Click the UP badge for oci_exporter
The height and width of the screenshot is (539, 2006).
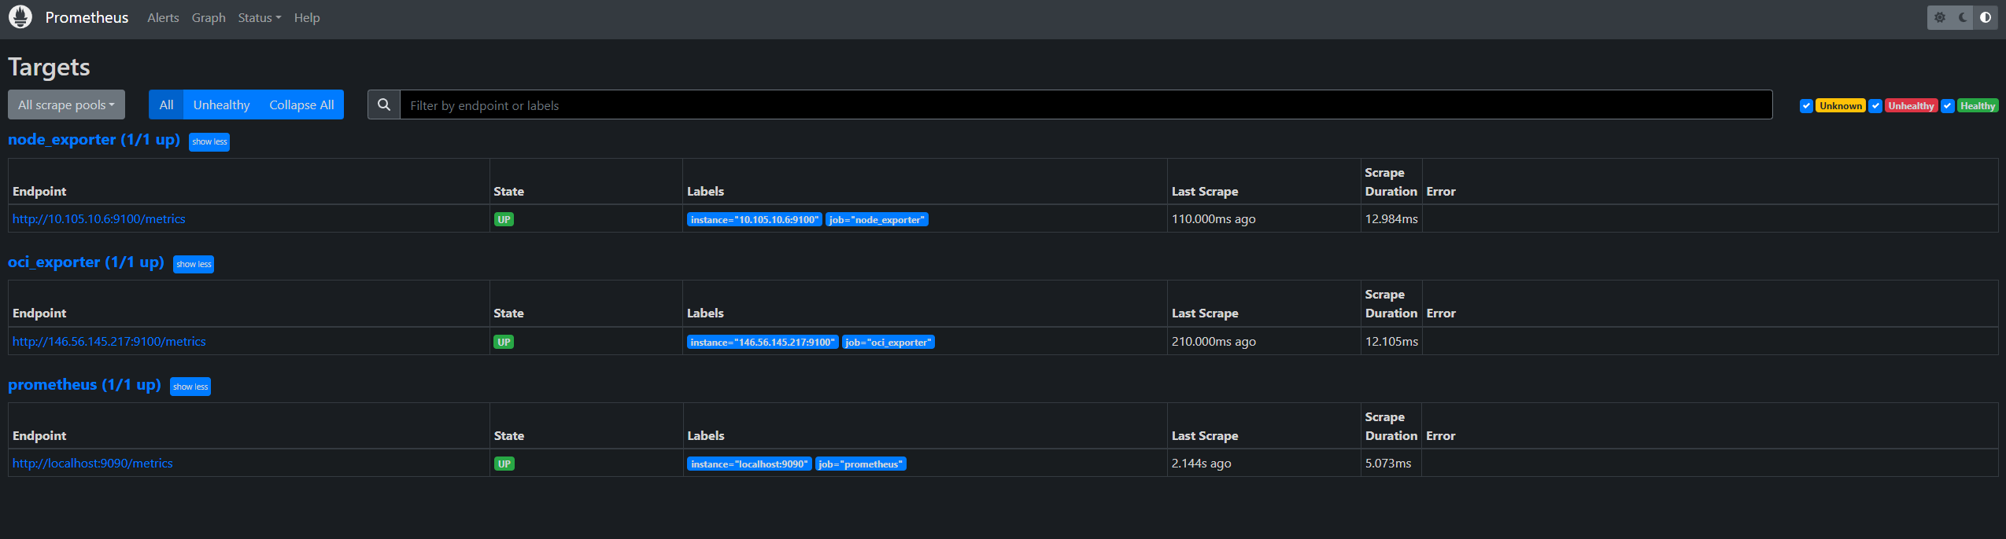(x=504, y=342)
